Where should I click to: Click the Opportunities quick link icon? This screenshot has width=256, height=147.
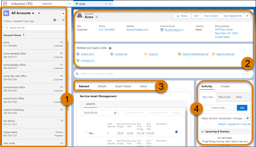(213, 54)
